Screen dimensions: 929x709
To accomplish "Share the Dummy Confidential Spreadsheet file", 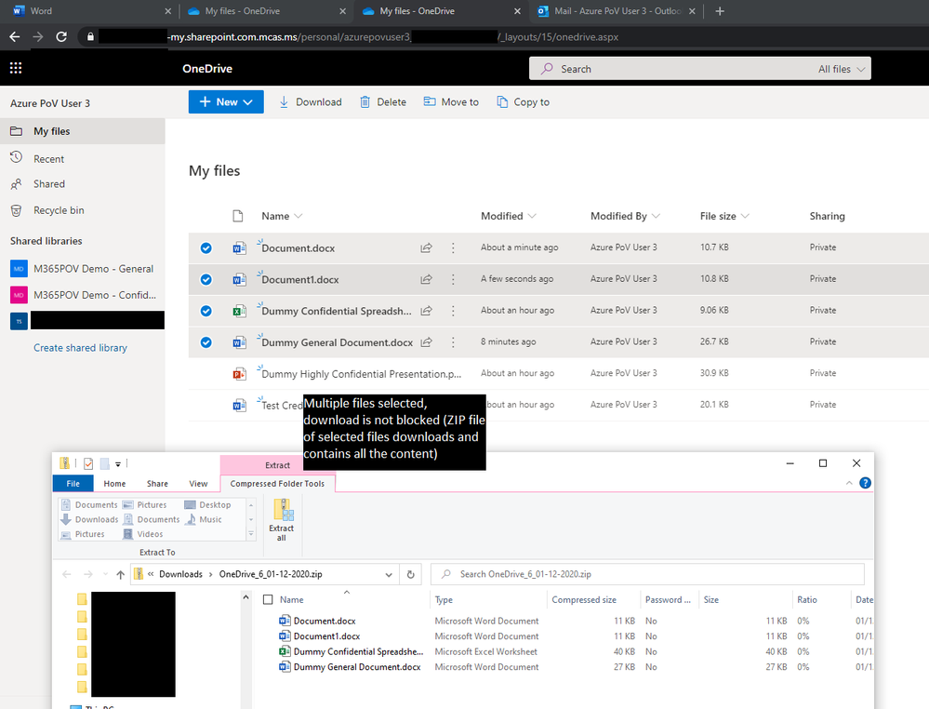I will coord(426,311).
